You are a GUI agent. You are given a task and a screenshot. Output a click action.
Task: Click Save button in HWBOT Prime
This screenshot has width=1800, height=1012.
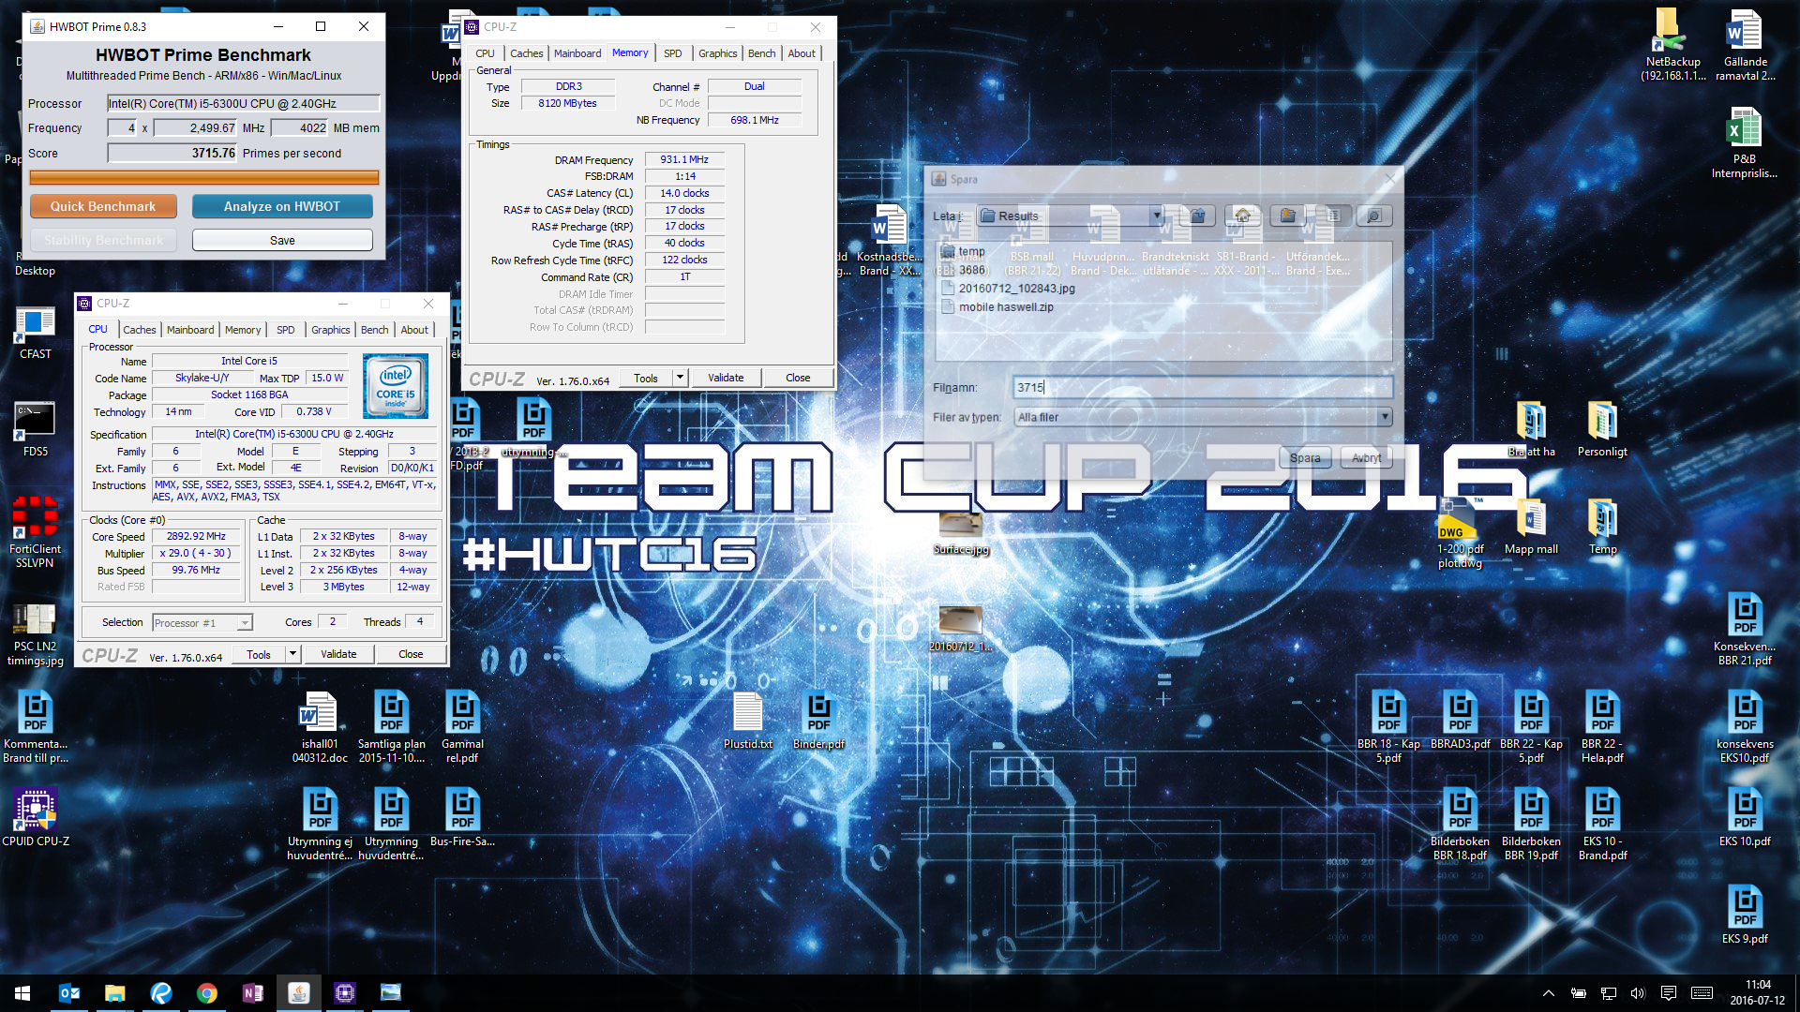pyautogui.click(x=282, y=241)
